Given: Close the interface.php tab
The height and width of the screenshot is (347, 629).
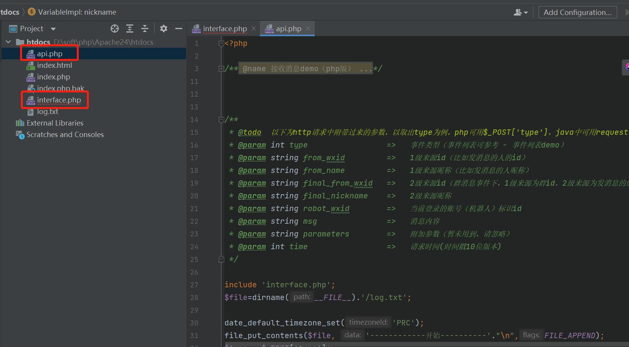Looking at the screenshot, I should pos(254,28).
